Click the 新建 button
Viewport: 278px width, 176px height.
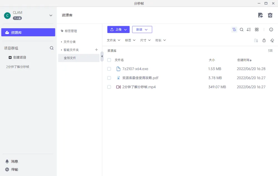tap(142, 29)
